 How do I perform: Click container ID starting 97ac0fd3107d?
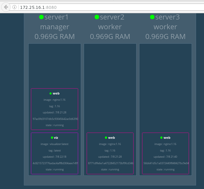[x=55, y=119]
